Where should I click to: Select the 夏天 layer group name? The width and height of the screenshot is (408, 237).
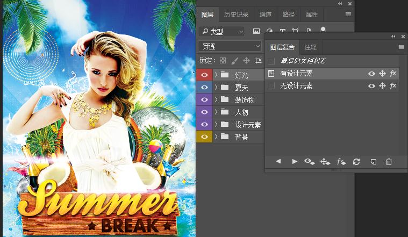point(241,88)
